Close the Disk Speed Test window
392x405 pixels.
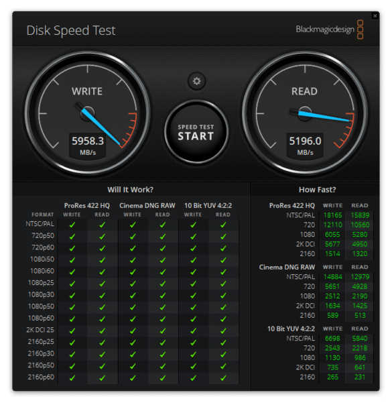click(375, 15)
